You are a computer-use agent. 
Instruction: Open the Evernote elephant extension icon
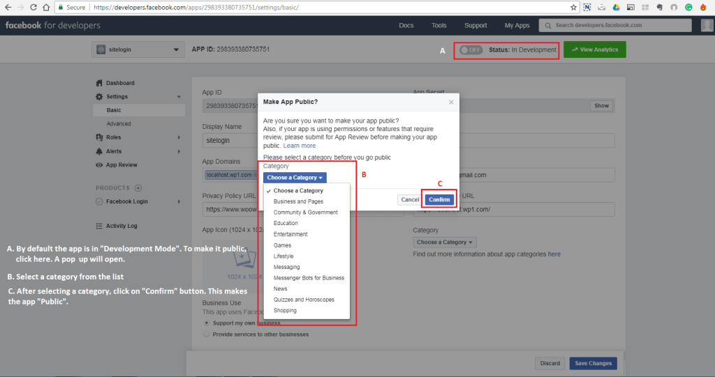[659, 7]
